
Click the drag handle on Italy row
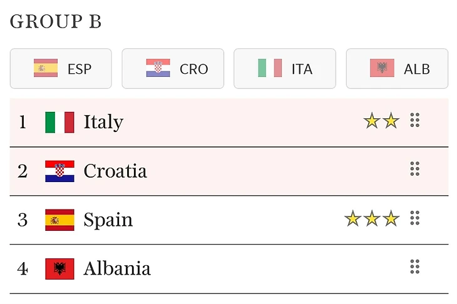tap(414, 120)
